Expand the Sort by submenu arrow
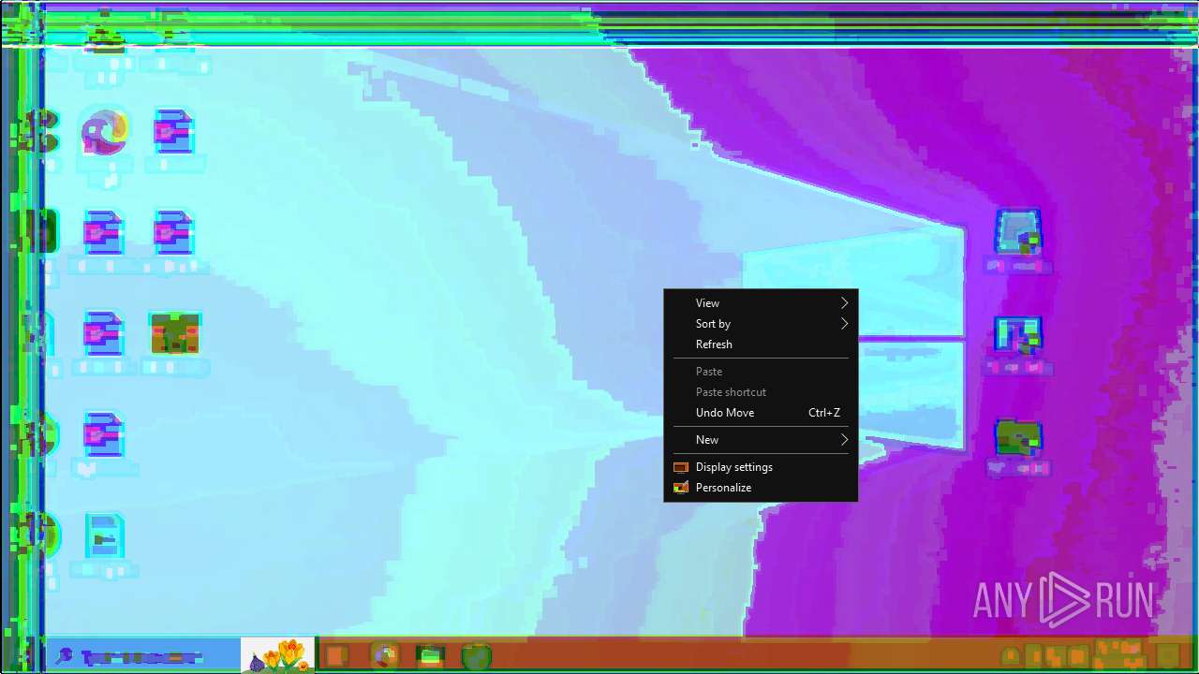 [x=844, y=323]
